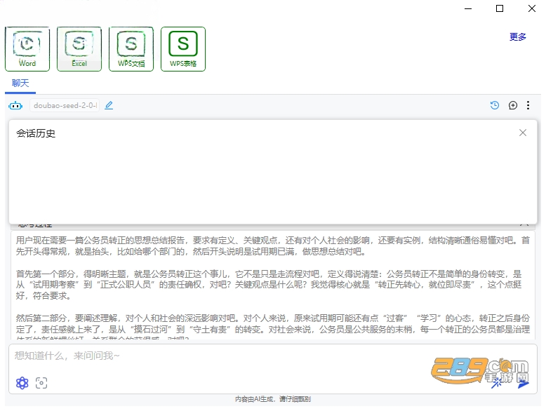This screenshot has height=411, width=546.
Task: Open the Word app icon
Action: pos(27,49)
